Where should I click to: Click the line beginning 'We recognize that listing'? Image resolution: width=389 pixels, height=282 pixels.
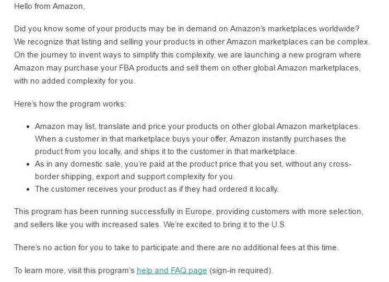coord(192,42)
